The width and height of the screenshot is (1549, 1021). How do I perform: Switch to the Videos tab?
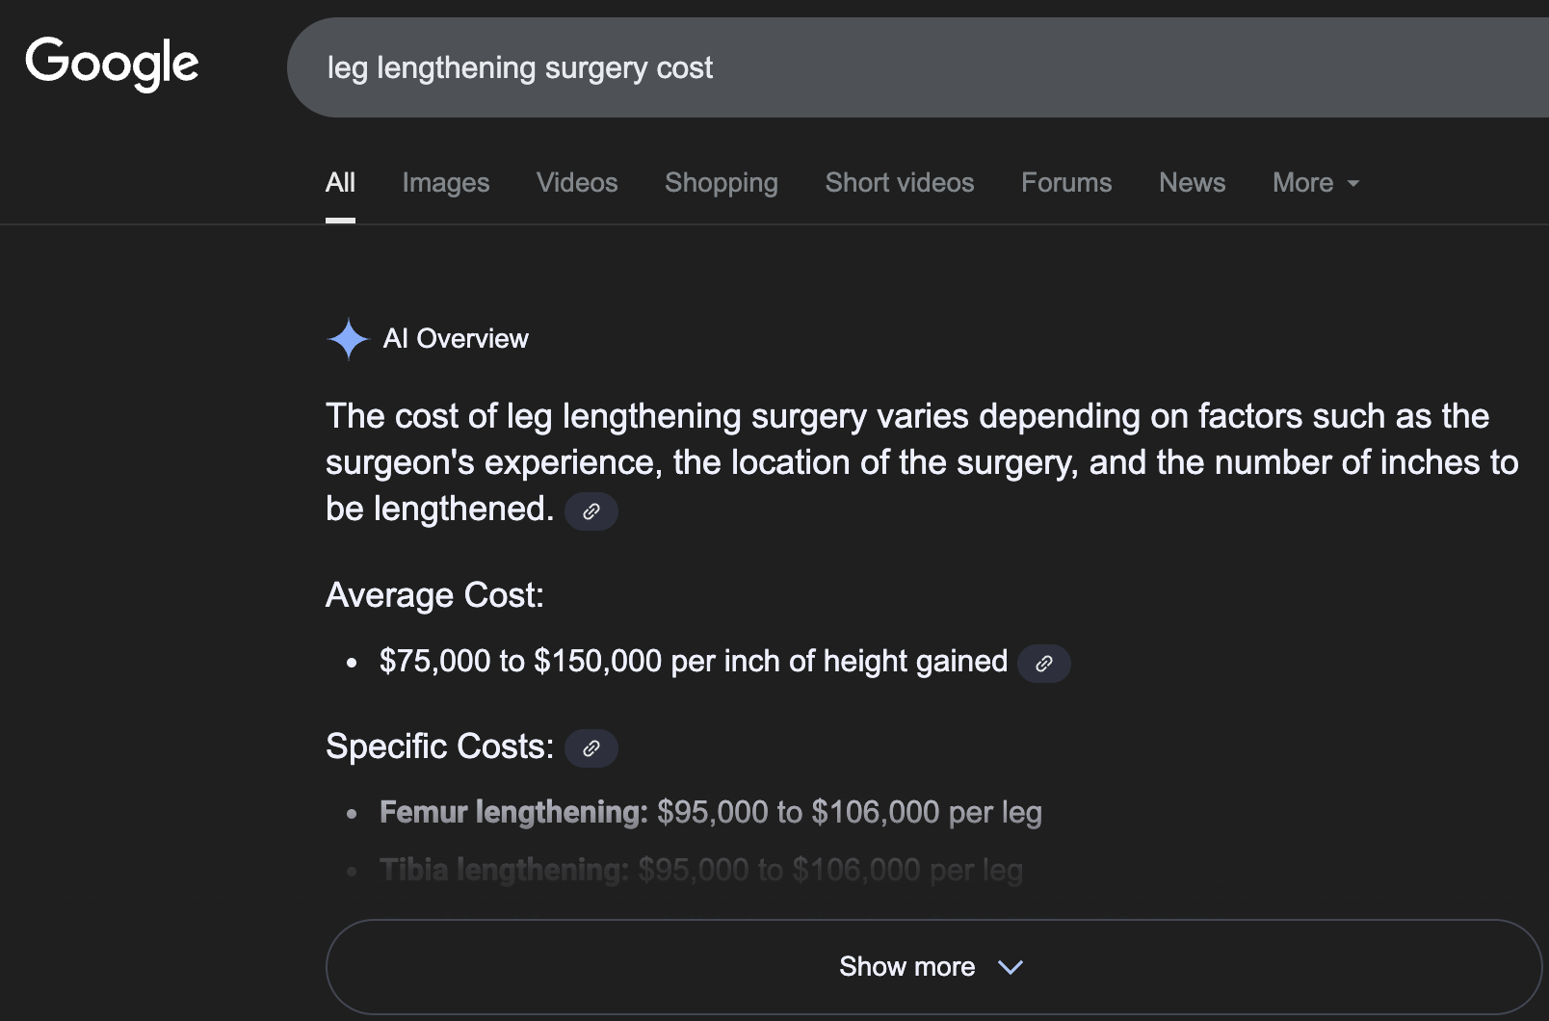click(577, 183)
